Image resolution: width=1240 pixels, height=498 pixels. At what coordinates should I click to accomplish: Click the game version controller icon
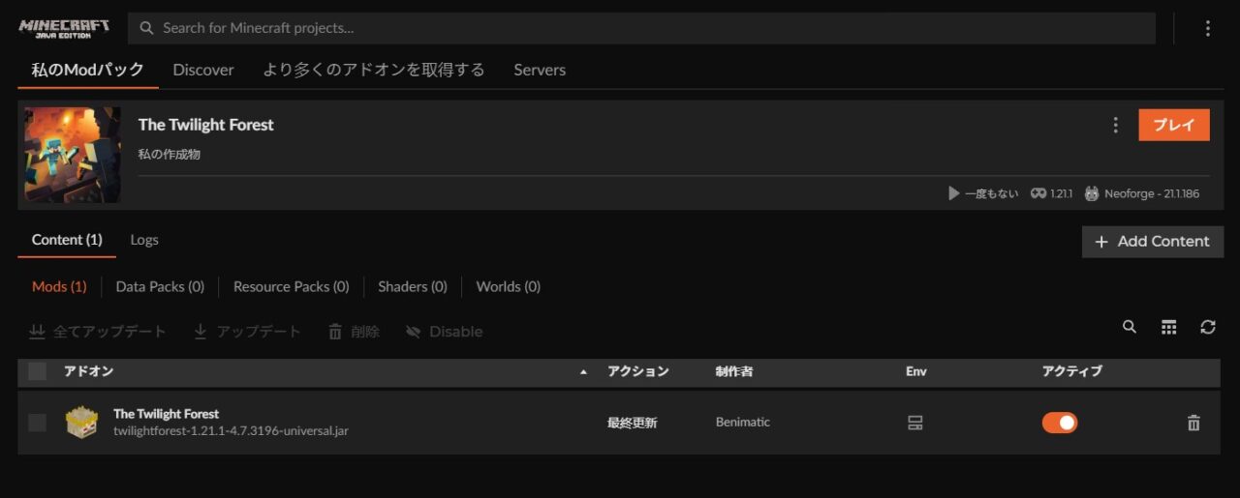click(x=1038, y=193)
